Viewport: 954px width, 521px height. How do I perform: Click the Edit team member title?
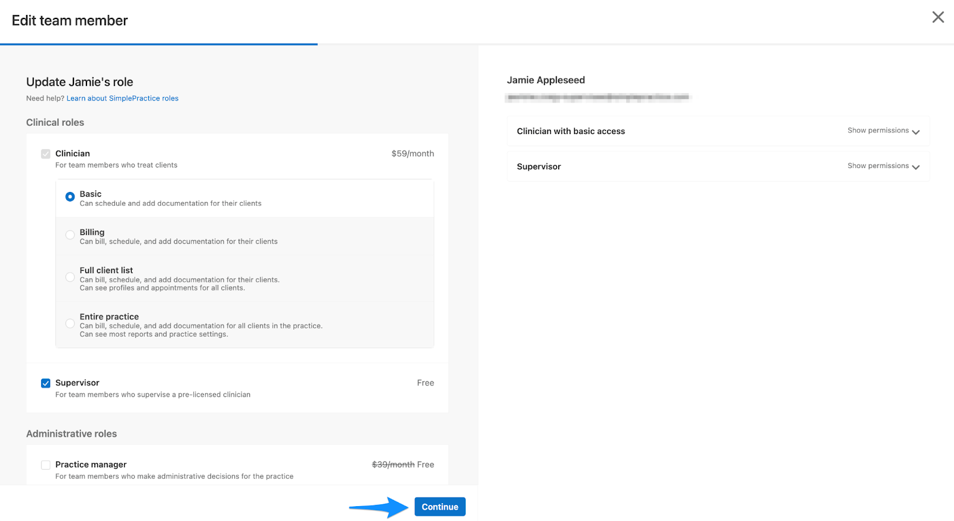(70, 20)
